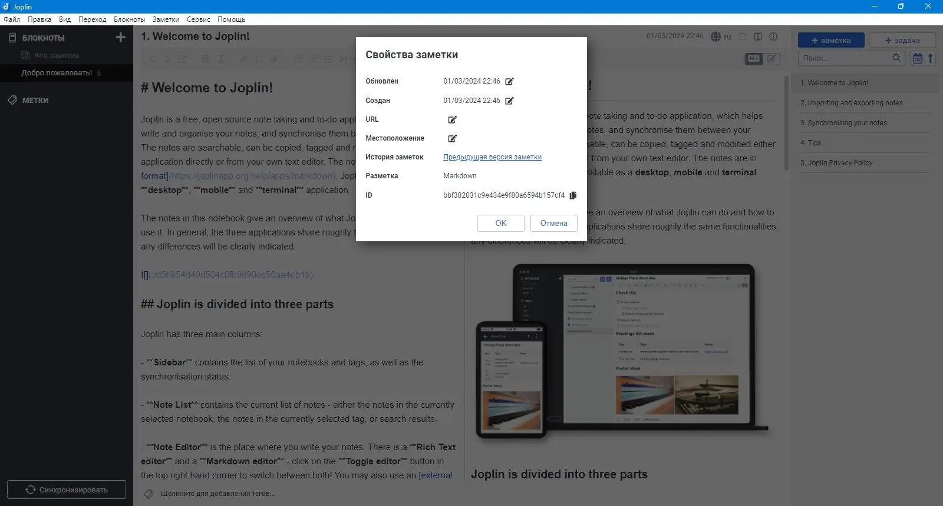Open the Файл menu

(12, 19)
